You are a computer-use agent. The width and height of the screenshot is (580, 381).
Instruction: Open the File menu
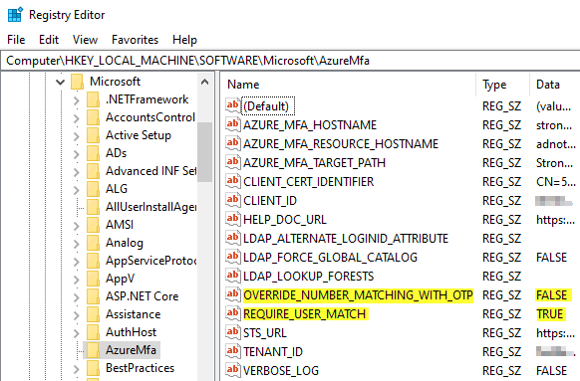16,40
